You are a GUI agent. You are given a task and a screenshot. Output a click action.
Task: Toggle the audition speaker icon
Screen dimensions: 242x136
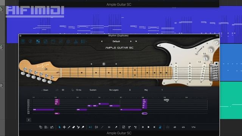90,127
